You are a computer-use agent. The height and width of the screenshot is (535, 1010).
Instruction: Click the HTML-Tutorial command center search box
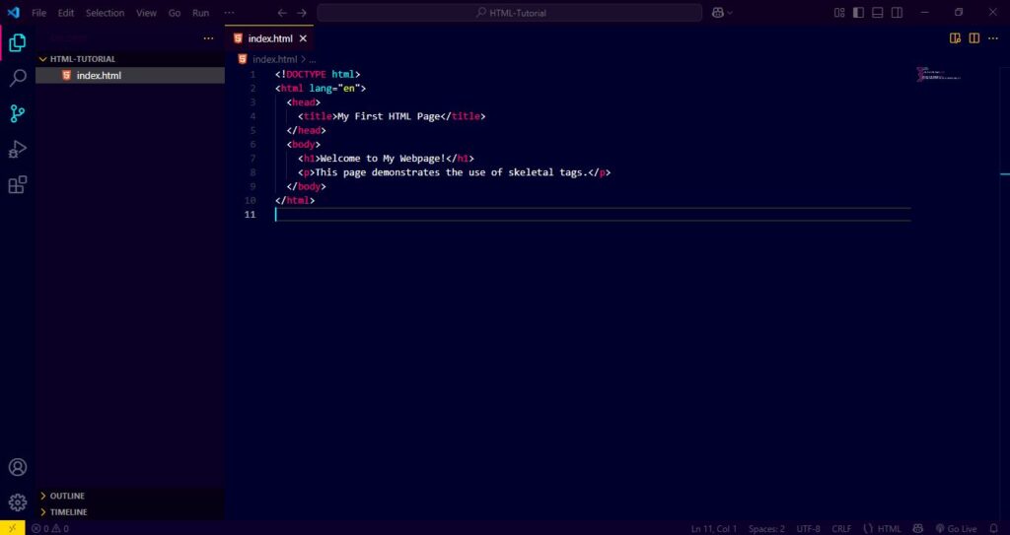coord(510,13)
